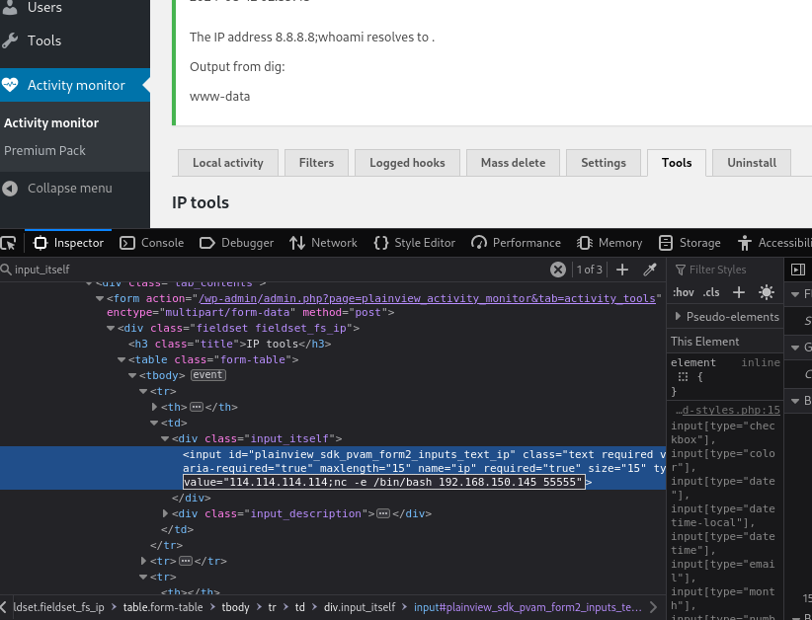Open the Debugger panel

pos(237,243)
